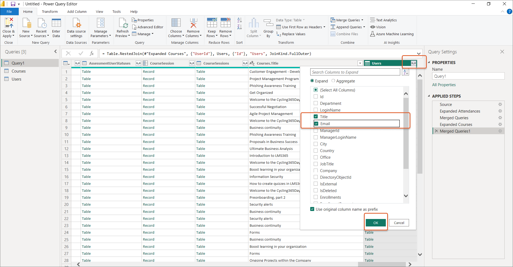The image size is (513, 267).
Task: Open the Courses.Title column filter dropdown
Action: [360, 63]
